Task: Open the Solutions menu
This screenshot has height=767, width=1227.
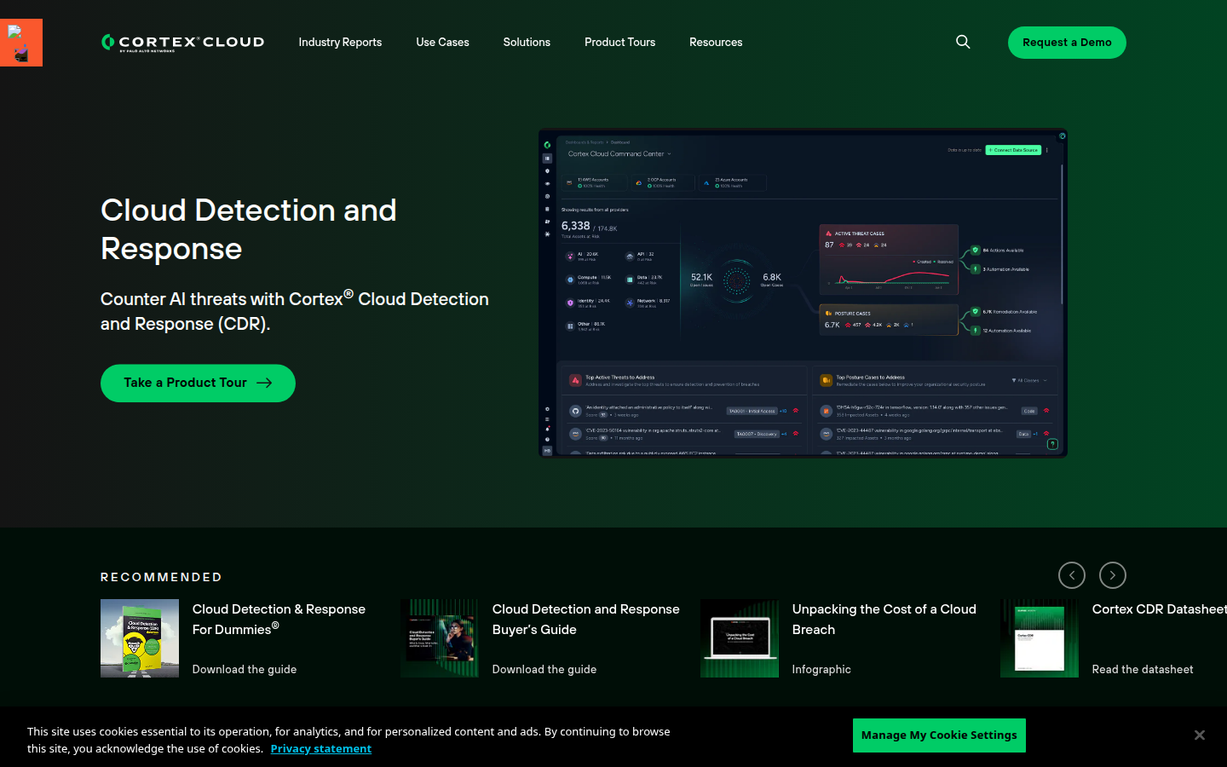Action: (527, 42)
